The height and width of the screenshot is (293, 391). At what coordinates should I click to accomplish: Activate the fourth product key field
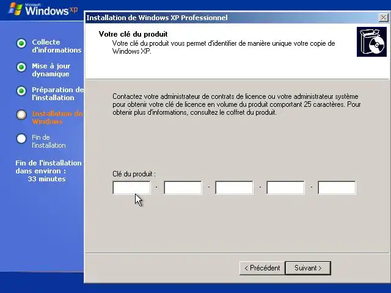click(285, 187)
